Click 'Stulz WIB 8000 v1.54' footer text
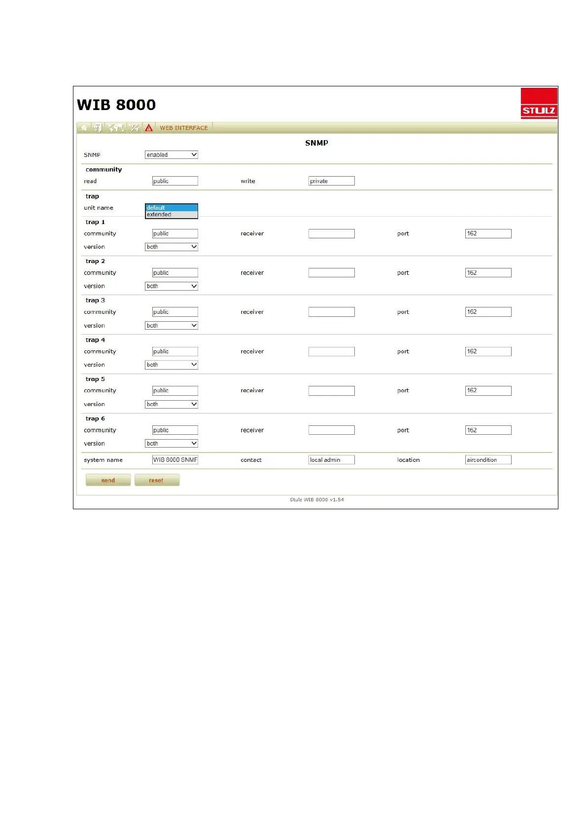The image size is (587, 831). 317,500
